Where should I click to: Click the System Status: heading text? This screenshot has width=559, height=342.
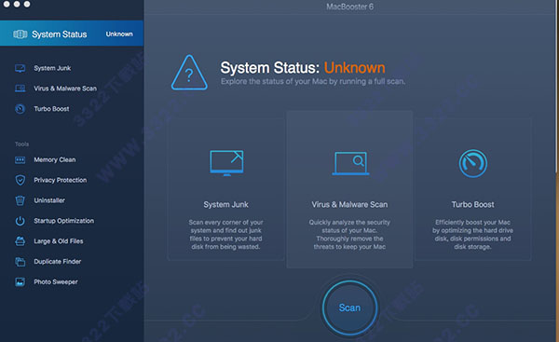pyautogui.click(x=270, y=68)
